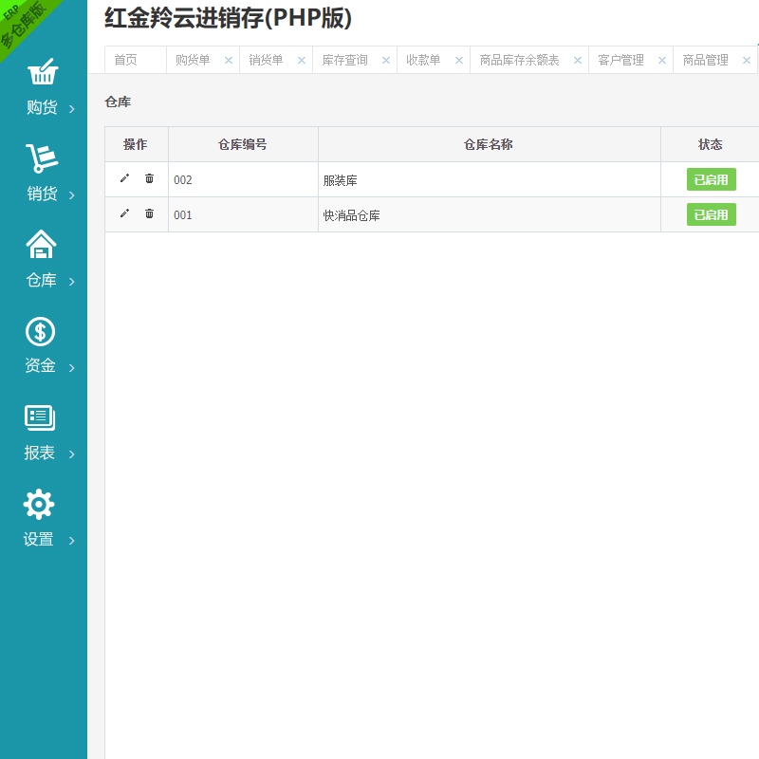Image resolution: width=759 pixels, height=759 pixels.
Task: Select the 仓库 warehouse house icon
Action: click(41, 245)
